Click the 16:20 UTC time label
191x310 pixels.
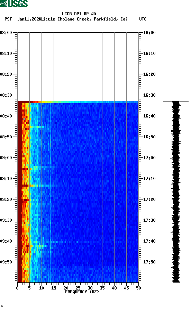pyautogui.click(x=149, y=74)
